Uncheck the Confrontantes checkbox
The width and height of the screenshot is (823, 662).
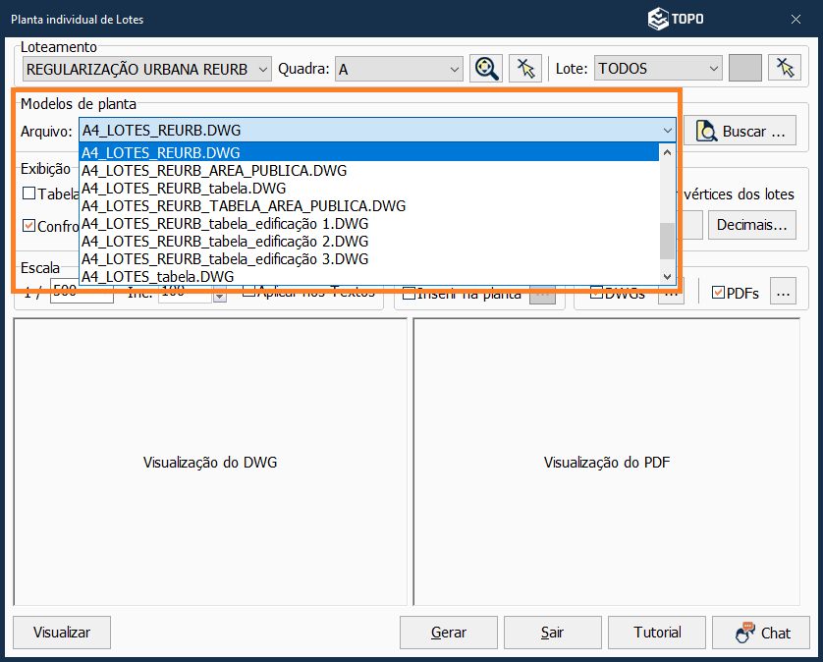(x=29, y=225)
